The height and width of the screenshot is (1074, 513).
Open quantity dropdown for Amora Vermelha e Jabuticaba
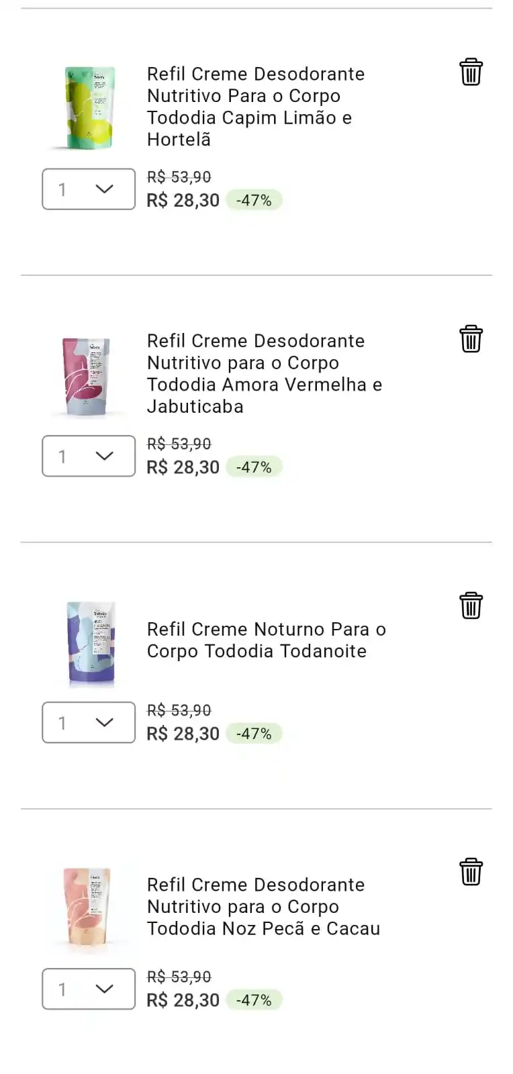[89, 456]
